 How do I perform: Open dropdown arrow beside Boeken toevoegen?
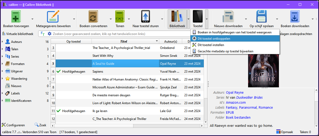tap(32, 19)
